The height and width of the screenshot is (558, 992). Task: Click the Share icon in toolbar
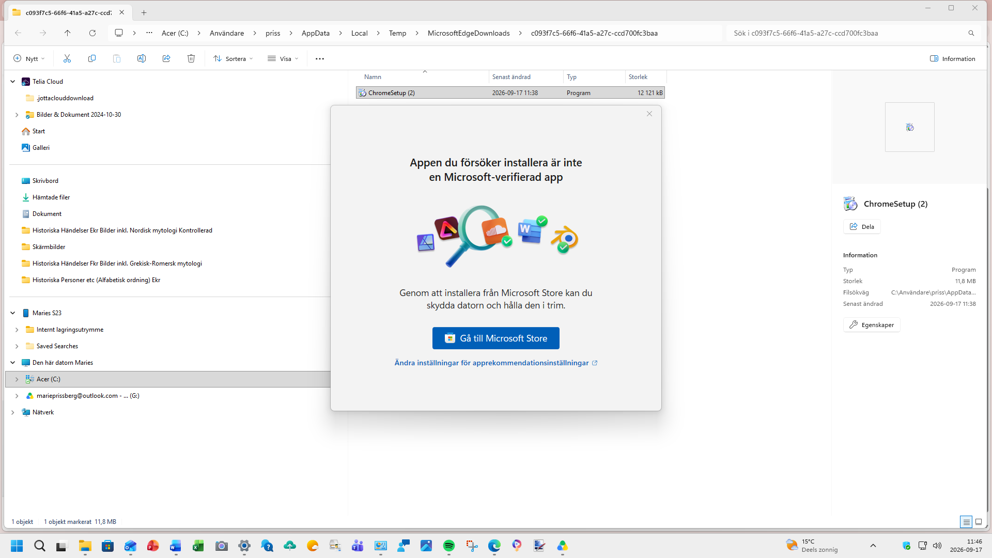[x=166, y=59]
